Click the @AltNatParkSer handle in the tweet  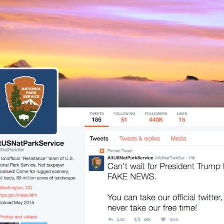pyautogui.click(x=169, y=158)
